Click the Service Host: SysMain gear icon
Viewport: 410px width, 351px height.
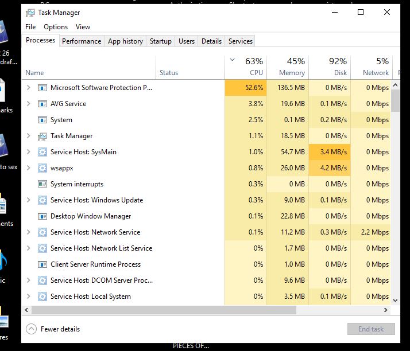point(42,152)
